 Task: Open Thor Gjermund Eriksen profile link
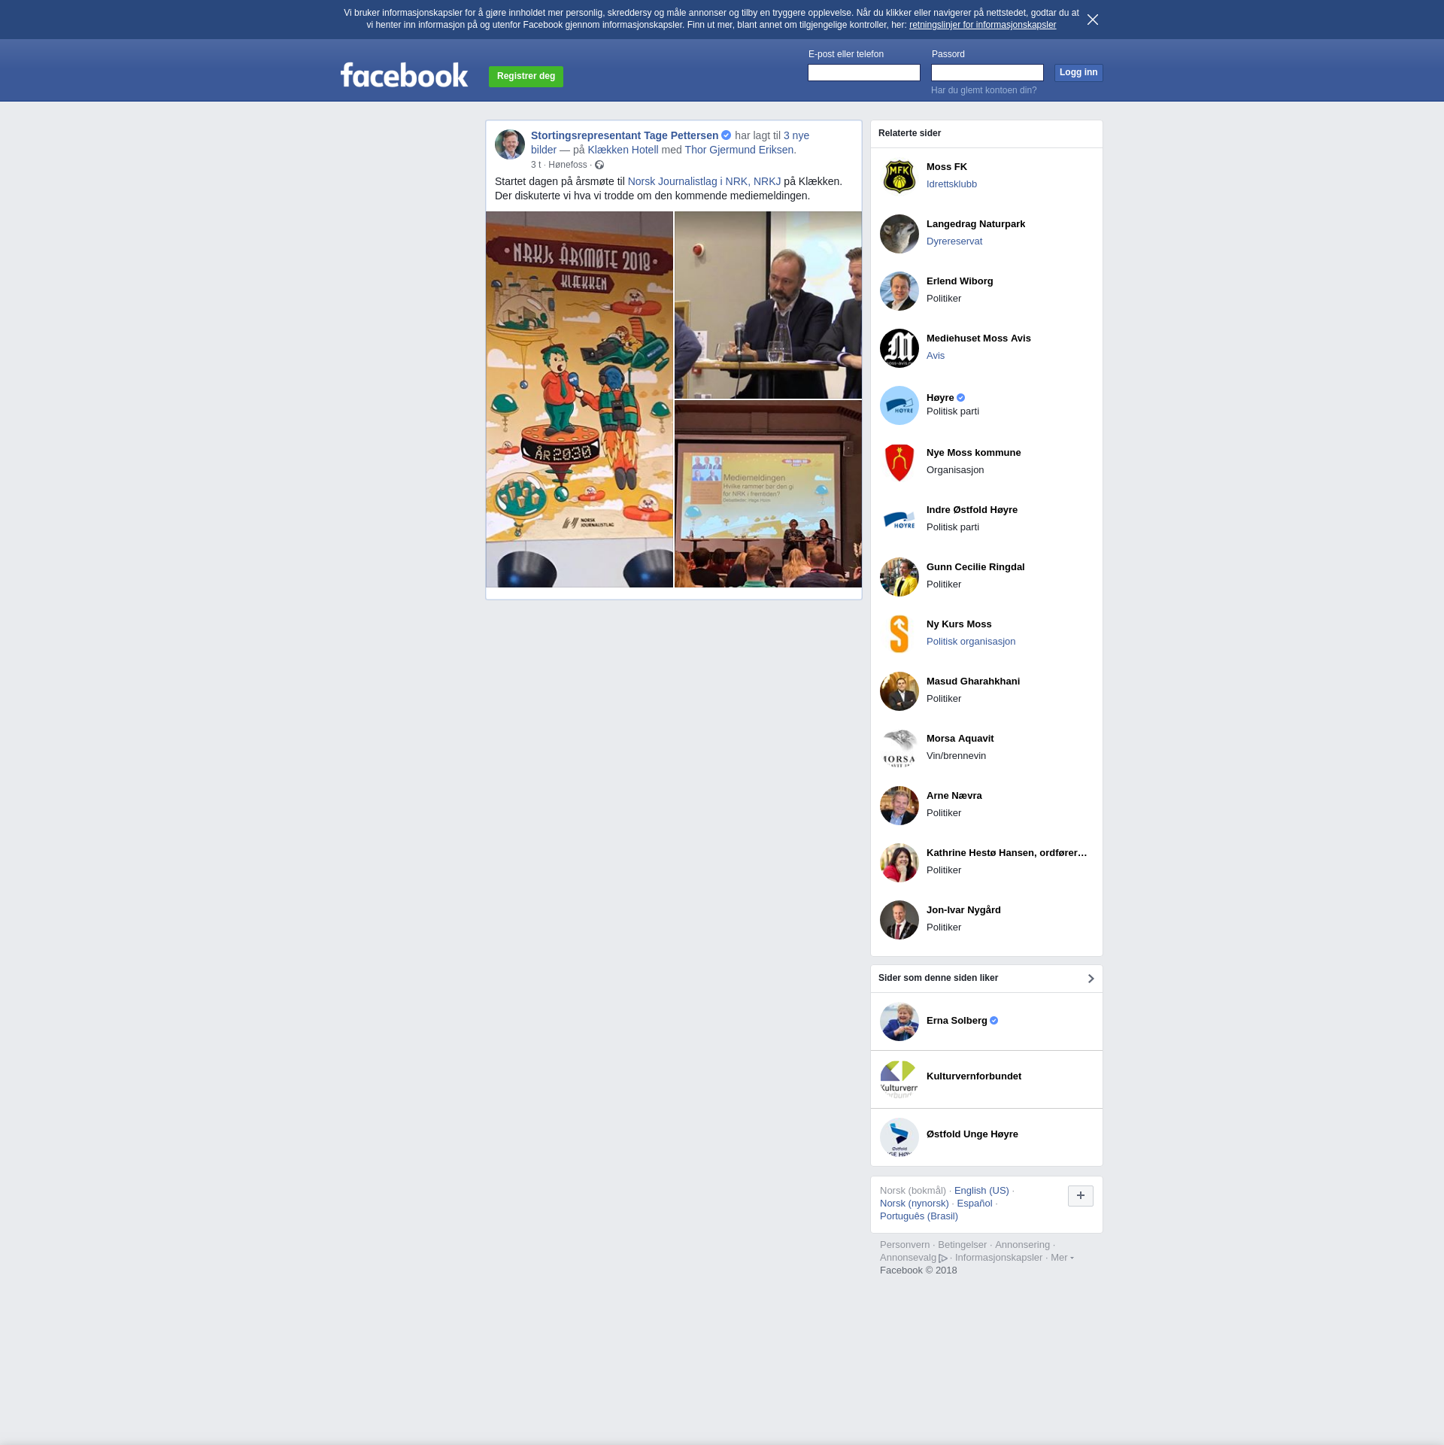click(739, 150)
